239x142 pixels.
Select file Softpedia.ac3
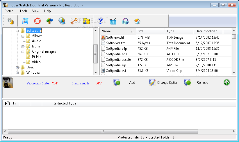[116, 54]
